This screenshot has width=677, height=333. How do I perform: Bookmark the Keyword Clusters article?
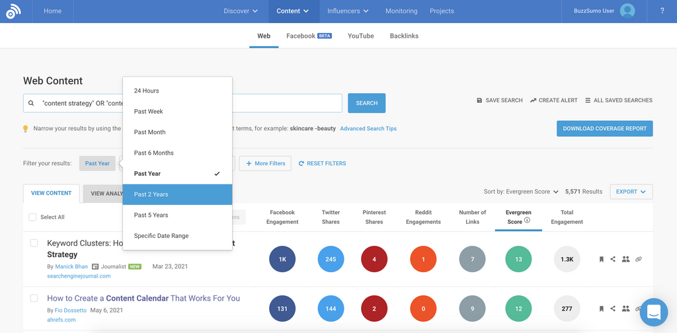pos(601,260)
